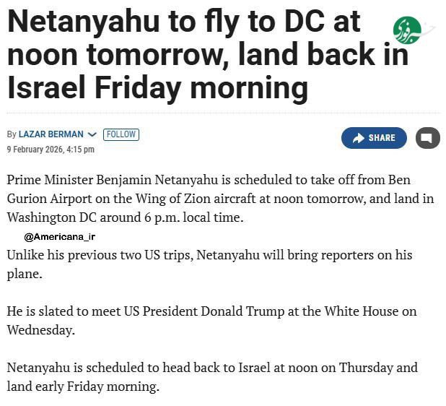
Task: Open the comments speech bubble icon
Action: [x=427, y=138]
